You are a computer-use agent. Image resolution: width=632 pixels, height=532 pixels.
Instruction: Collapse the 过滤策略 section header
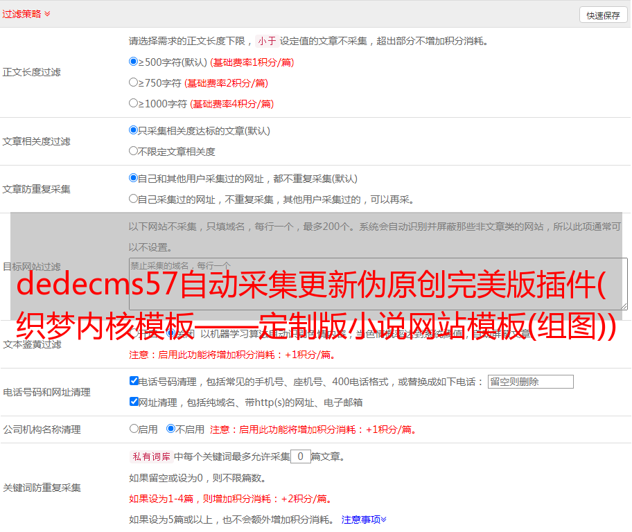click(26, 14)
